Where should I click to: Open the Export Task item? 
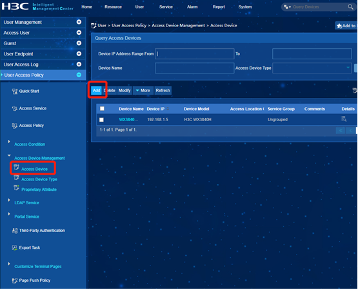click(x=26, y=248)
